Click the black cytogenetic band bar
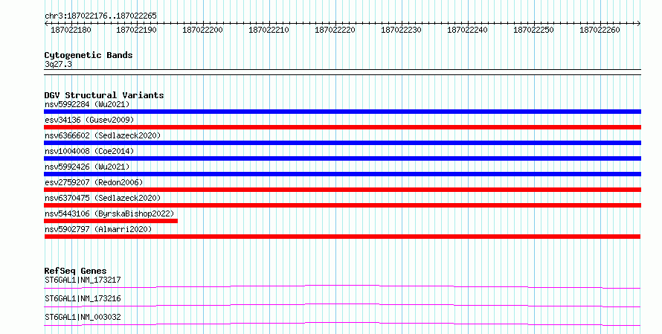Image resolution: width=662 pixels, height=334 pixels. (342, 72)
